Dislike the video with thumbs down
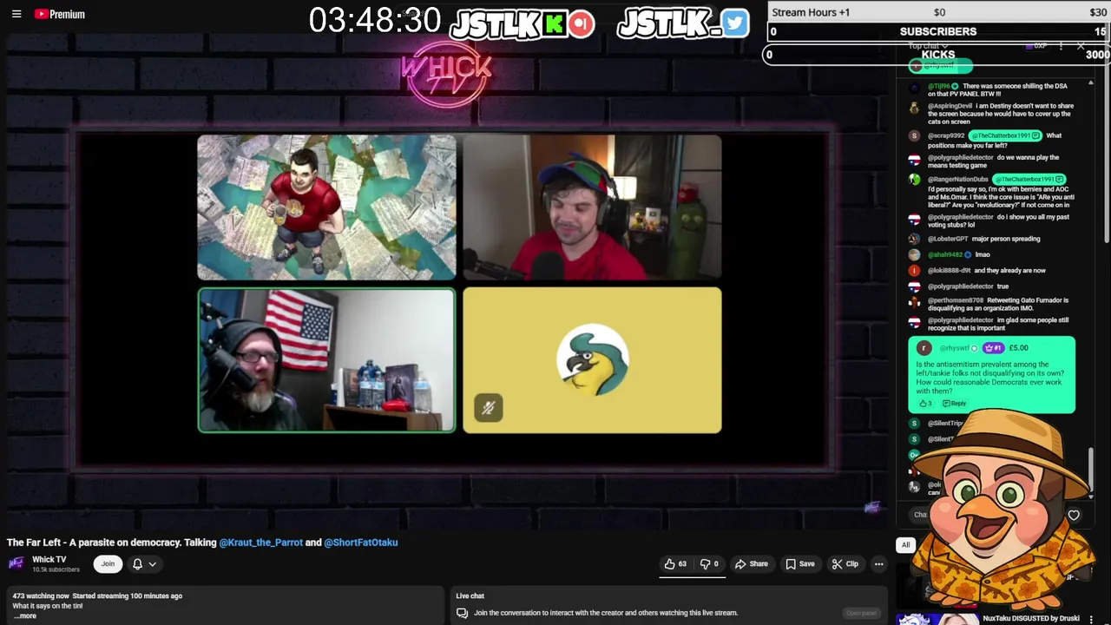 (709, 564)
